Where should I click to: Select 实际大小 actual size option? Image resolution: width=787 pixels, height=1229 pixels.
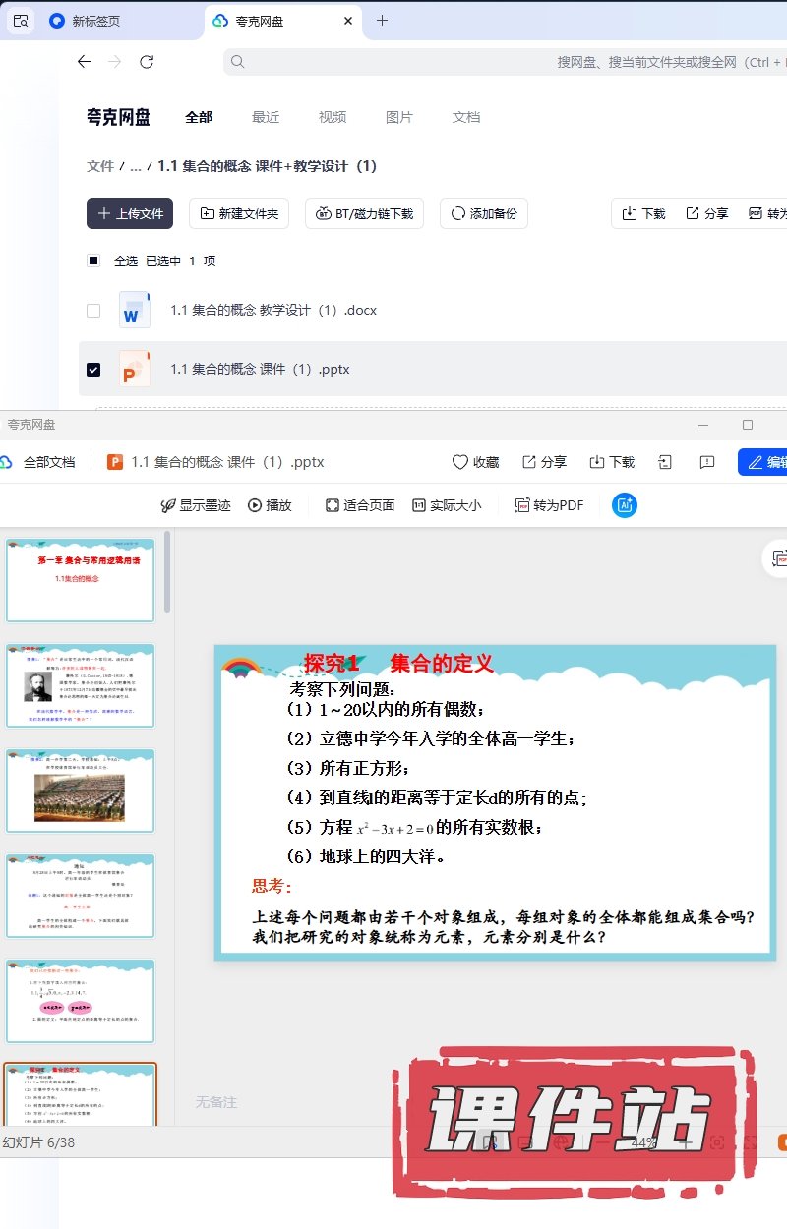447,505
